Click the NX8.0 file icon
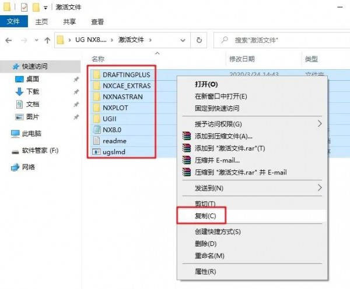 click(96, 130)
